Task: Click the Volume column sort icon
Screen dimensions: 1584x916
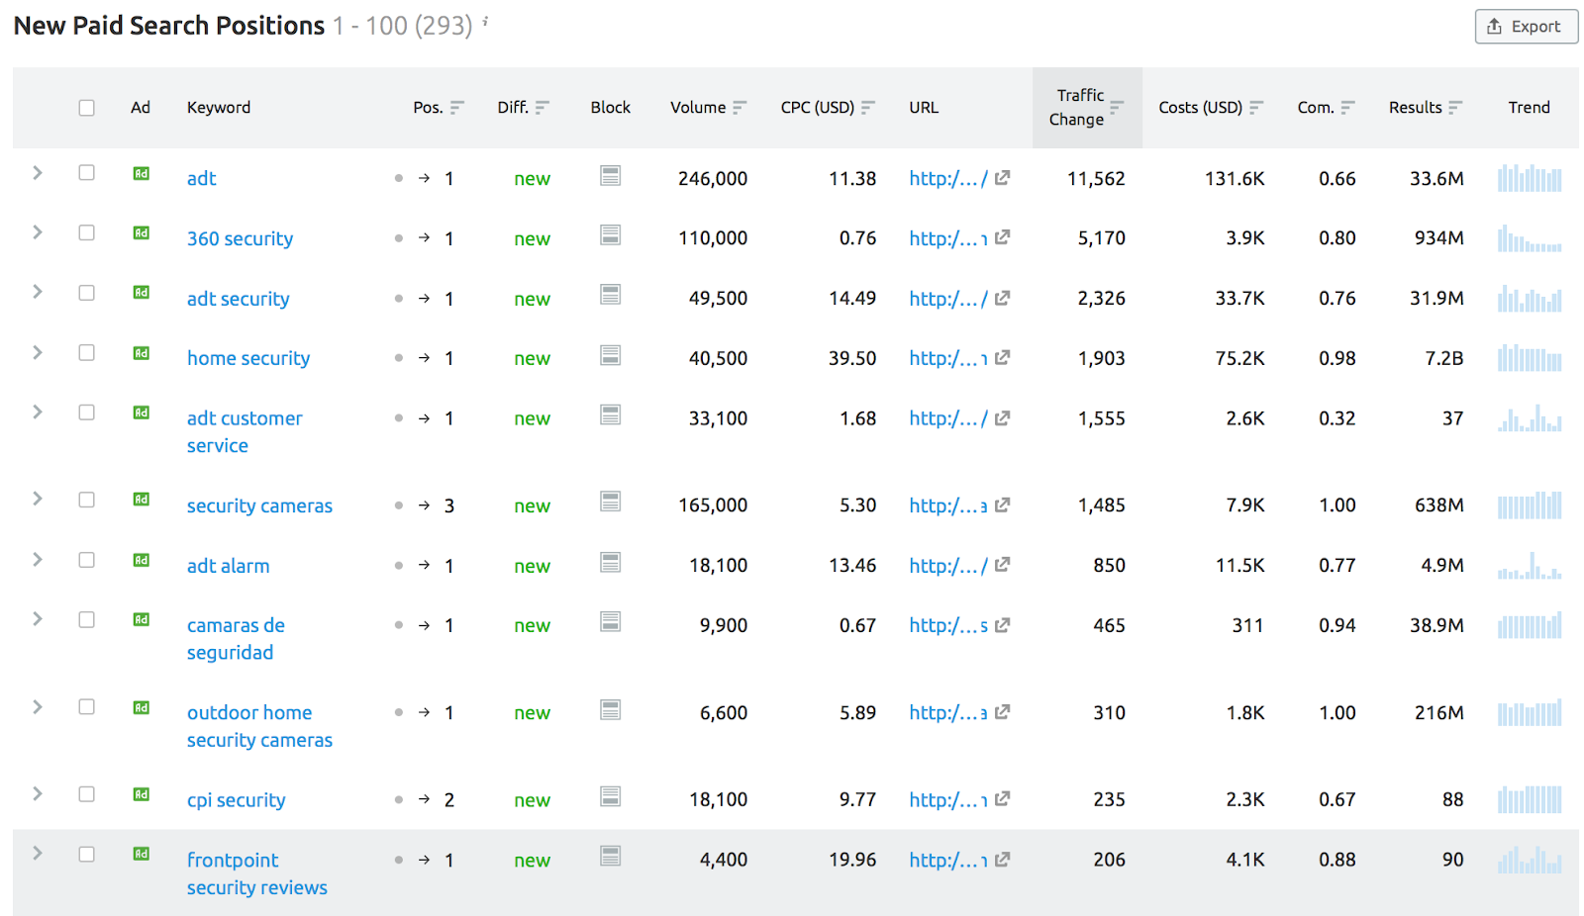Action: pos(740,108)
